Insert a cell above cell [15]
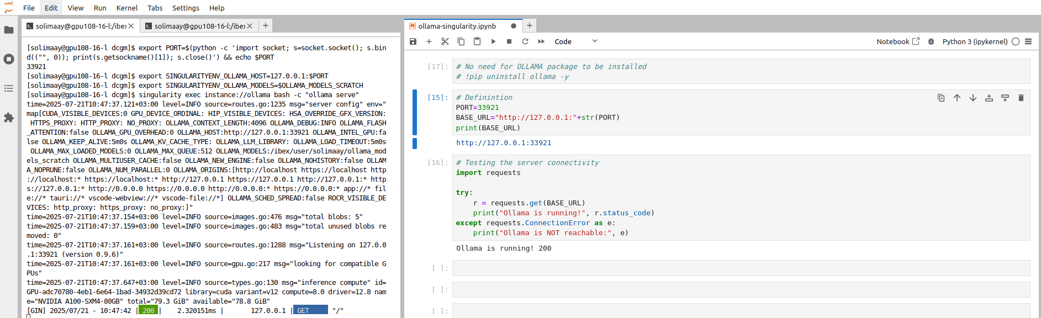Screen dimensions: 1041x318 (x=989, y=98)
